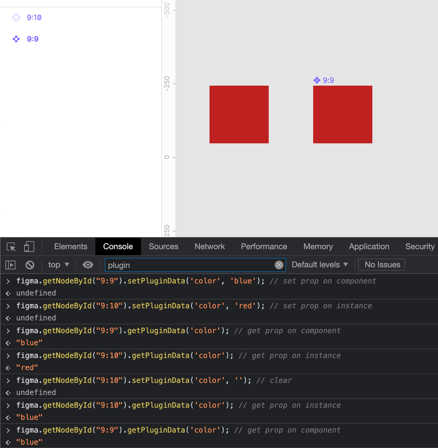Clear the plugin filter text
This screenshot has height=448, width=438.
(x=279, y=265)
